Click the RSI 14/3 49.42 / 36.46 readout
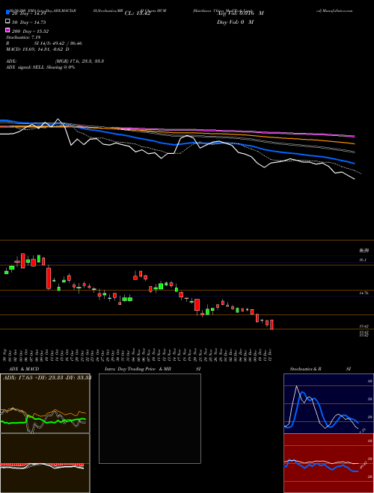The width and height of the screenshot is (374, 493). [x=44, y=43]
